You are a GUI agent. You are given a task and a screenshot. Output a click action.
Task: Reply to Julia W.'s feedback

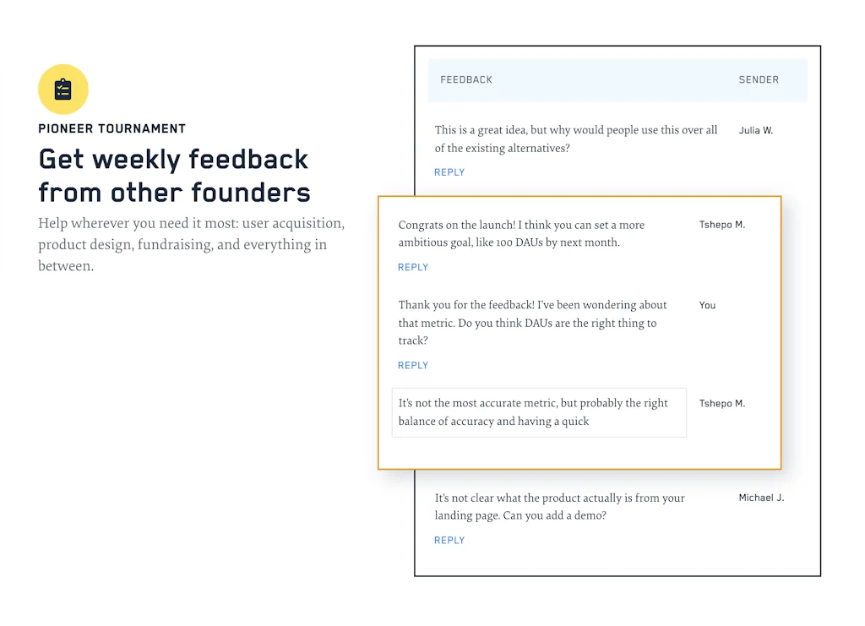click(x=449, y=172)
